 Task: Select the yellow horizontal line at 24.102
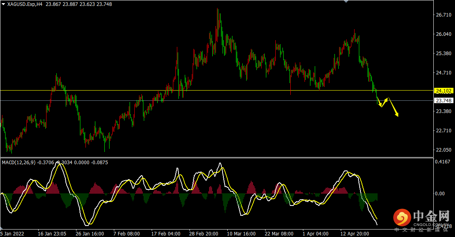[217, 91]
